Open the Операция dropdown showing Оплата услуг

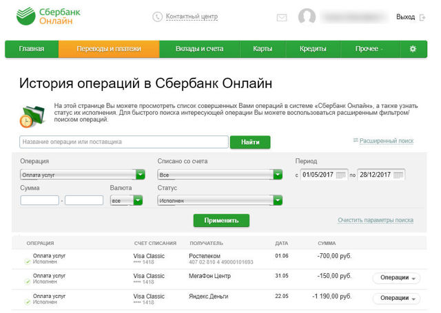tap(83, 175)
